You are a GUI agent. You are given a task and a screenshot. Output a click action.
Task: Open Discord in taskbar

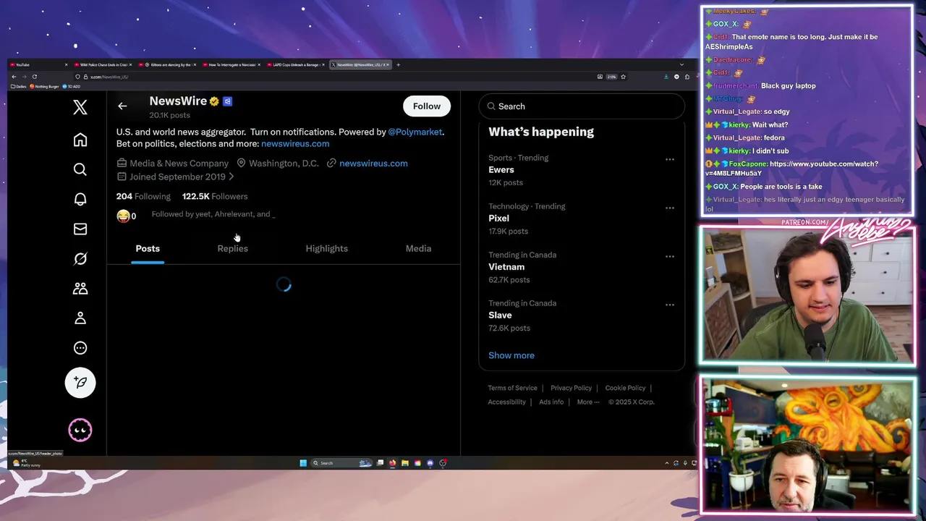[x=430, y=463]
